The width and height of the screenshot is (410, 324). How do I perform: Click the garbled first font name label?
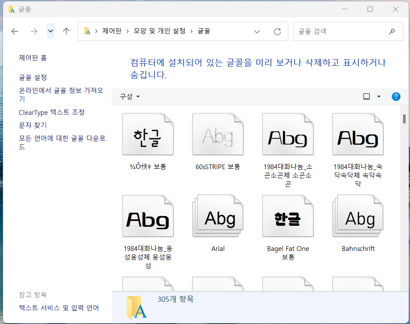[148, 167]
